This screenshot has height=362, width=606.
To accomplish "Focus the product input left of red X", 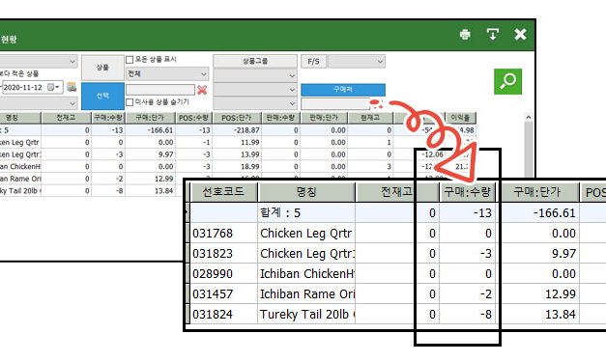I will click(160, 90).
